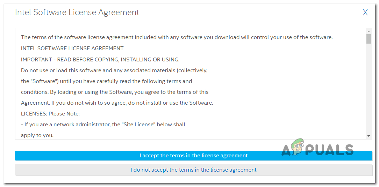
Task: Click the 'Intel Software License Agreement' dialog title
Action: point(77,12)
